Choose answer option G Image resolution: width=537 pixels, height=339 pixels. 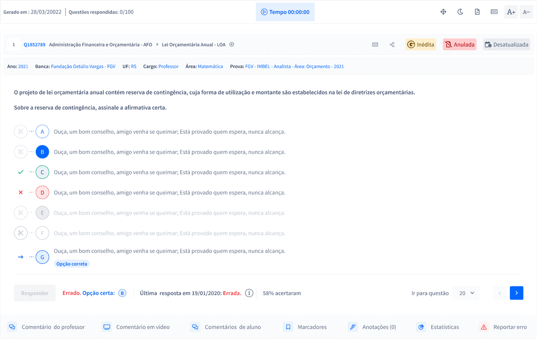pyautogui.click(x=42, y=257)
